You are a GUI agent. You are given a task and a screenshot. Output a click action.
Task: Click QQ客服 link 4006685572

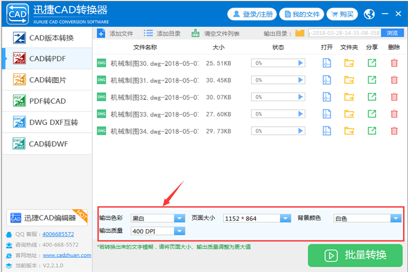(x=58, y=234)
